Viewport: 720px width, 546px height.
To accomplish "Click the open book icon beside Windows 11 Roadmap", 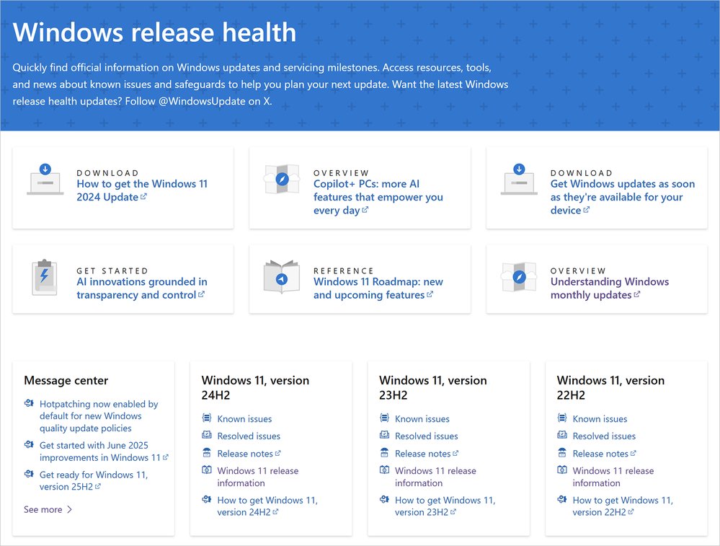I will point(282,277).
